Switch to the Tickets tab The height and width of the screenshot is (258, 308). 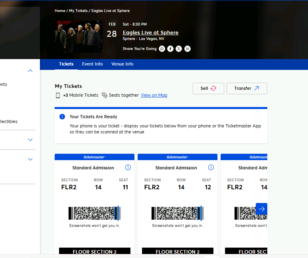66,64
